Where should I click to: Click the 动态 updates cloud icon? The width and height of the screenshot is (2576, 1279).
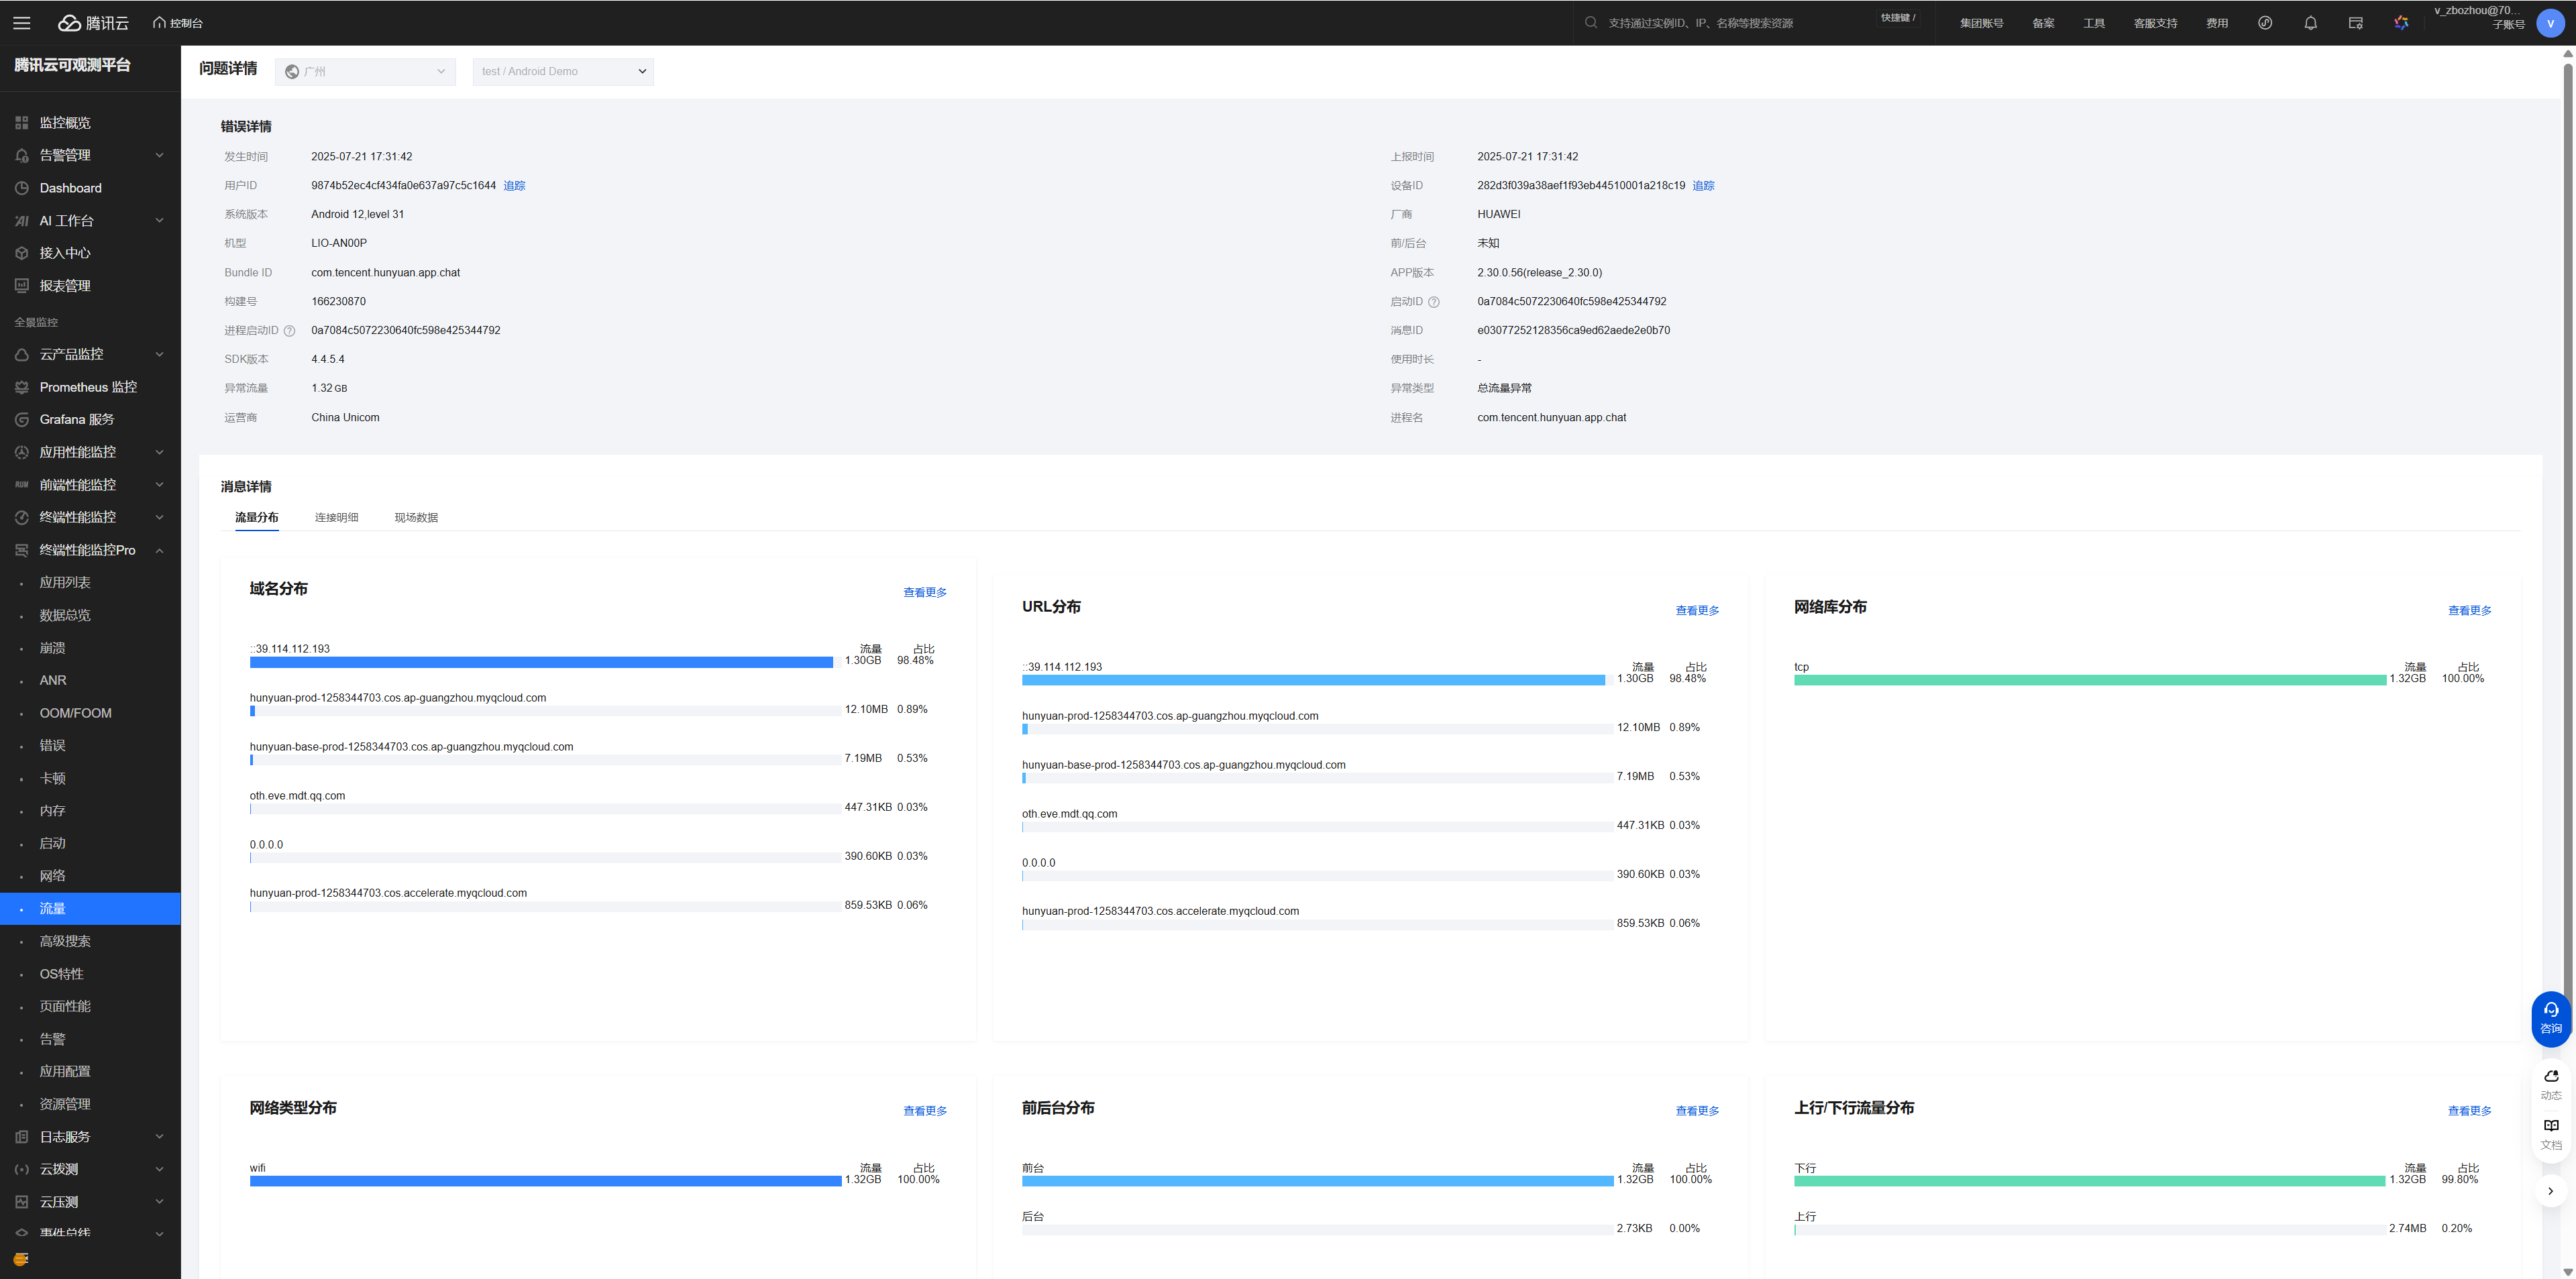[2551, 1083]
